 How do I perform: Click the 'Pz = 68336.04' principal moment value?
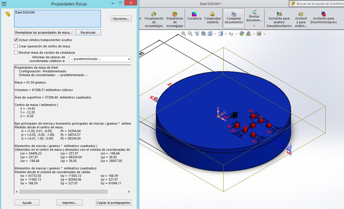point(71,138)
